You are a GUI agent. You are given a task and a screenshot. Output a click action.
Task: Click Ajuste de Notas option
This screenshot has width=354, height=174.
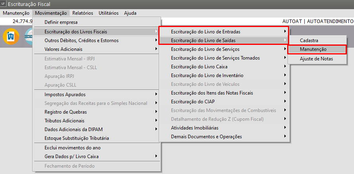pos(316,59)
